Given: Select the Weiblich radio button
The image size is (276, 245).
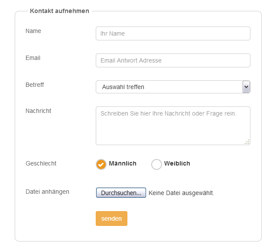Looking at the screenshot, I should pos(156,164).
